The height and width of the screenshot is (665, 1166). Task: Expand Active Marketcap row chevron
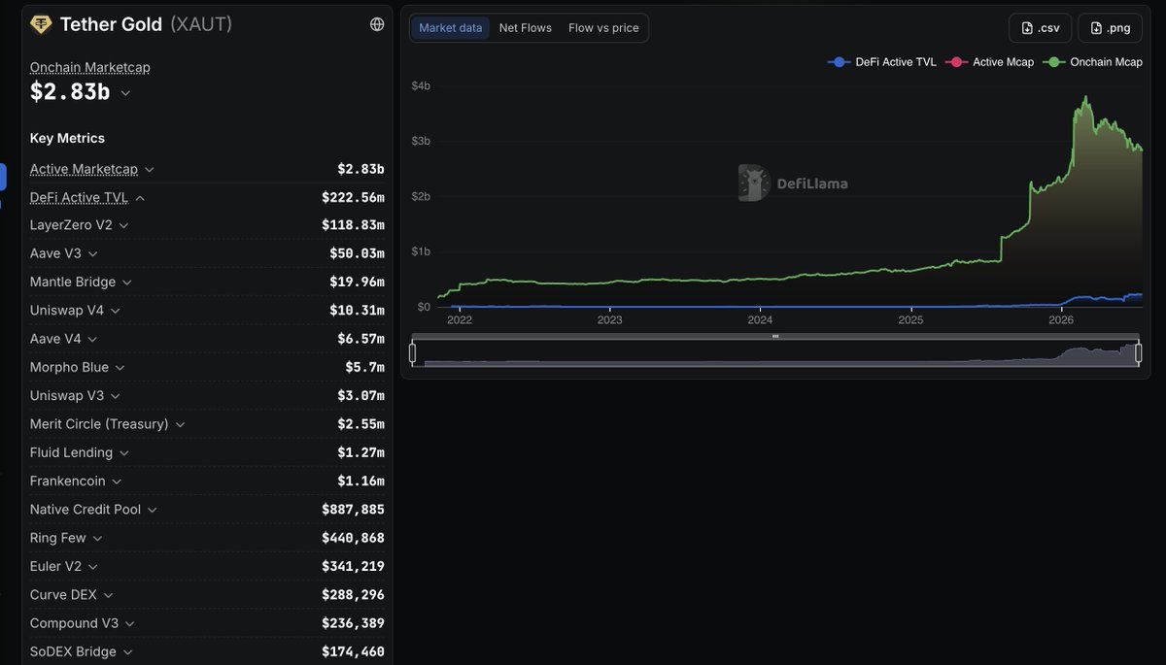(149, 169)
